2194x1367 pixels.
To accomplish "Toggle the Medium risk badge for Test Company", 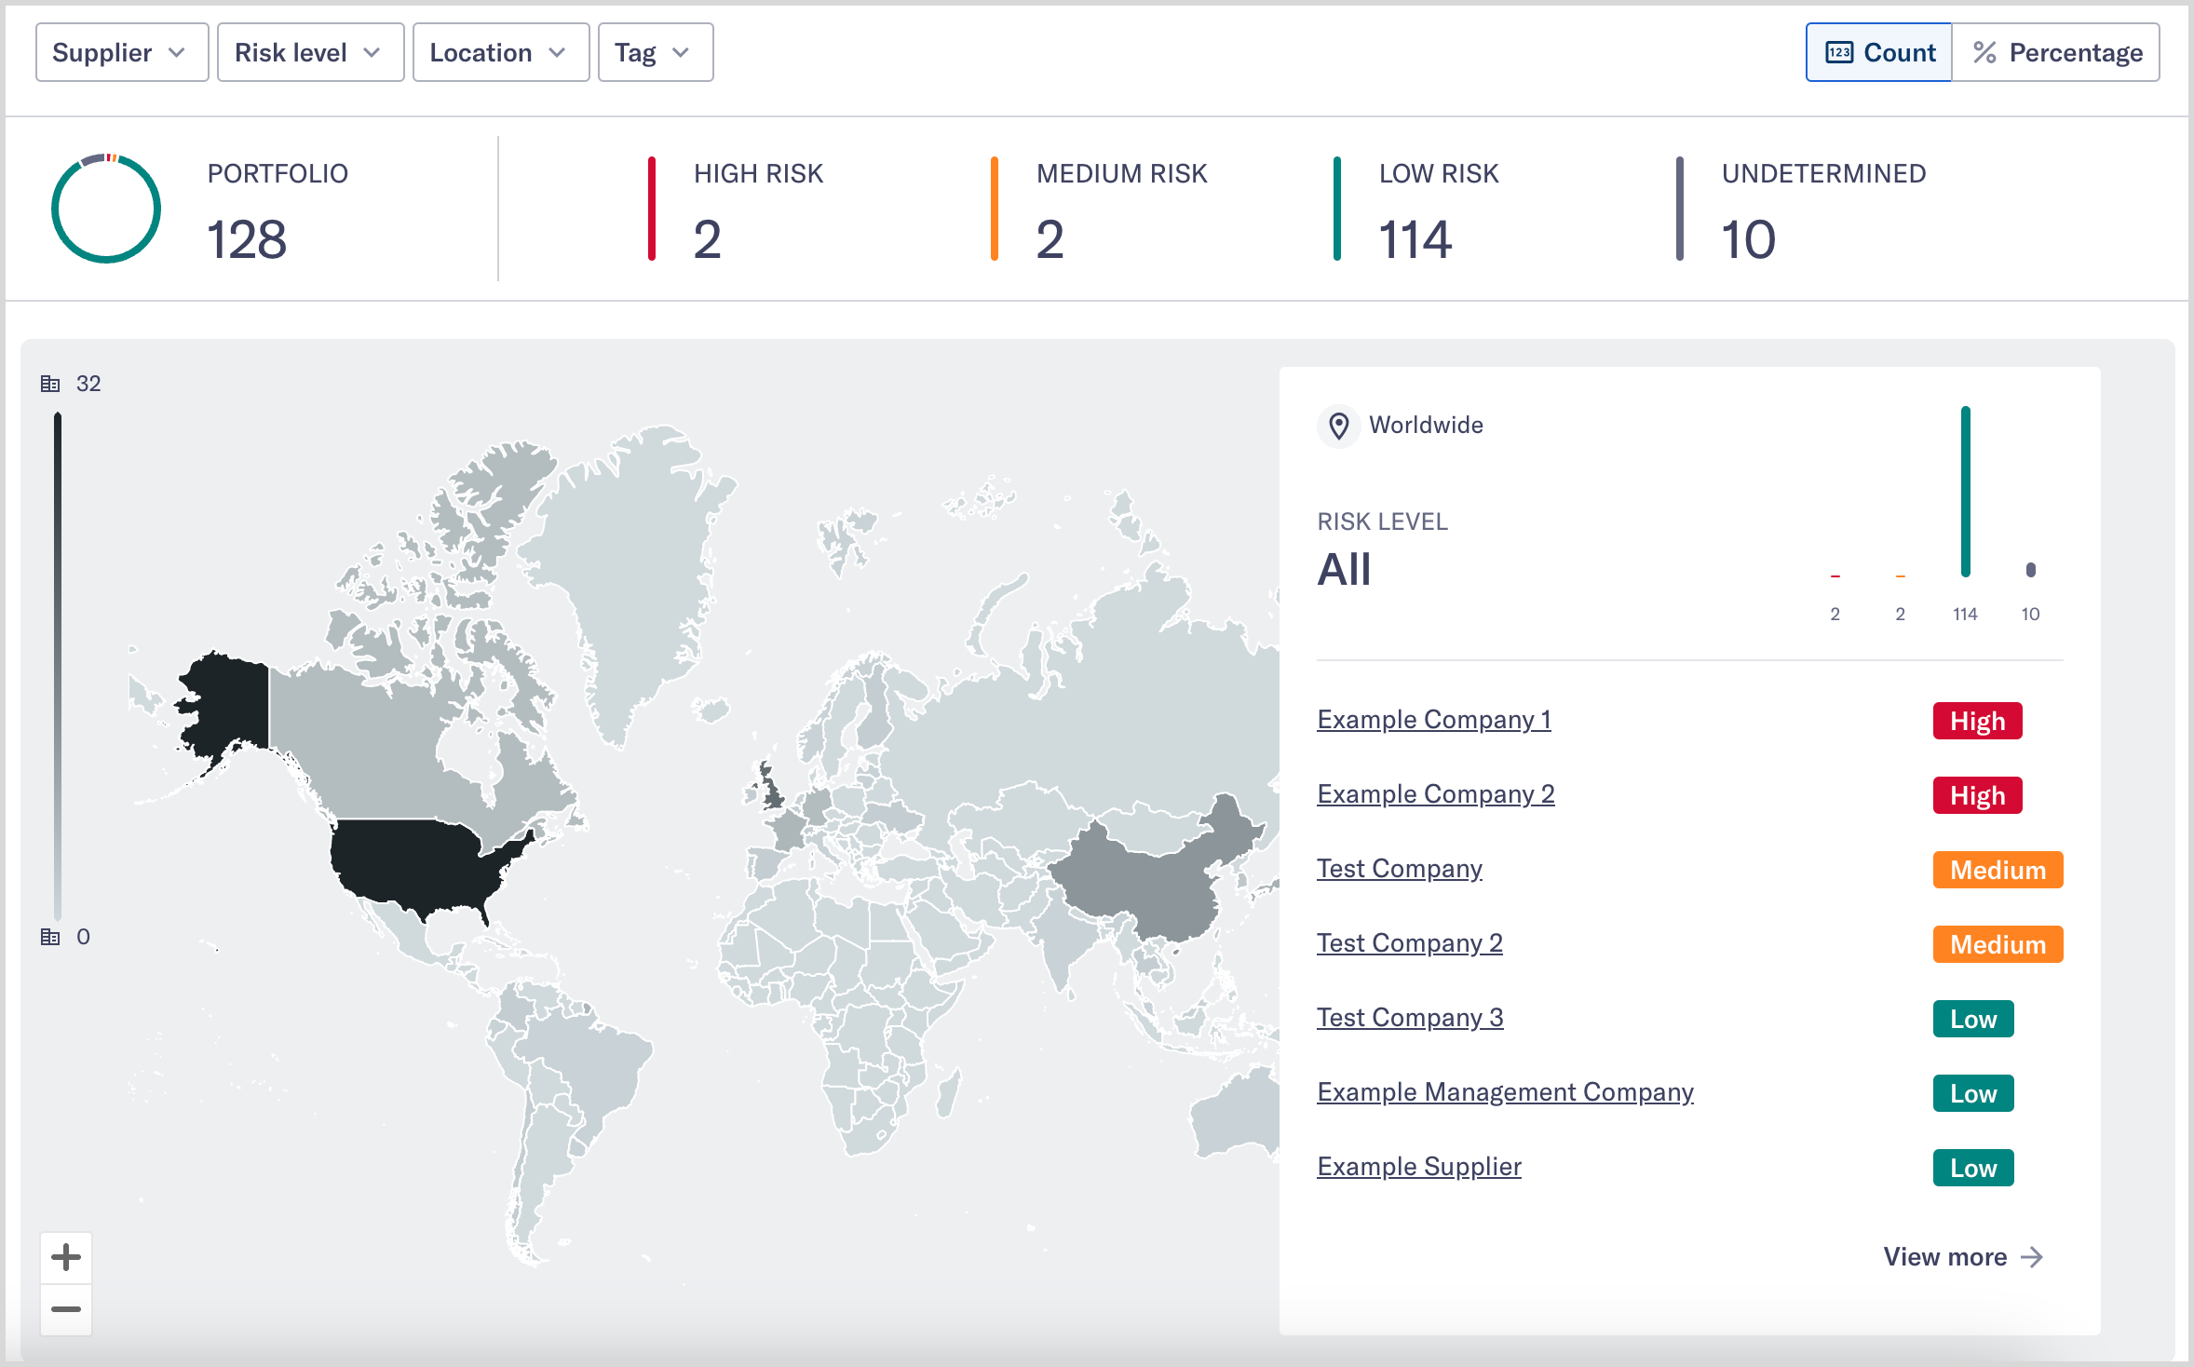I will click(x=1997, y=869).
